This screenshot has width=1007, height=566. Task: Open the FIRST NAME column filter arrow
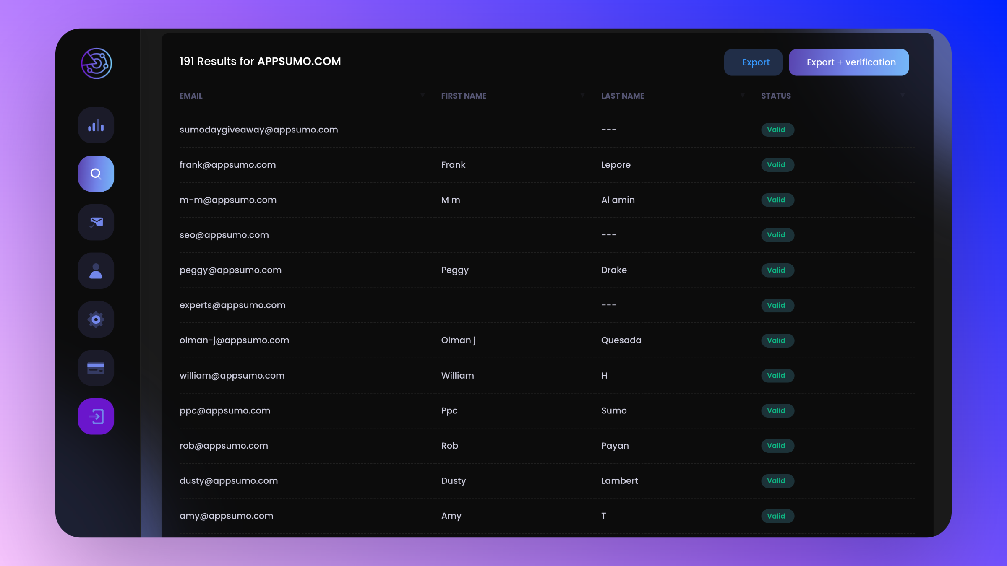pos(582,95)
